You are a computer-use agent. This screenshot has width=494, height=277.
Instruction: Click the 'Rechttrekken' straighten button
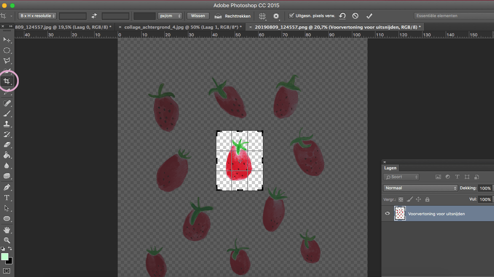point(233,16)
